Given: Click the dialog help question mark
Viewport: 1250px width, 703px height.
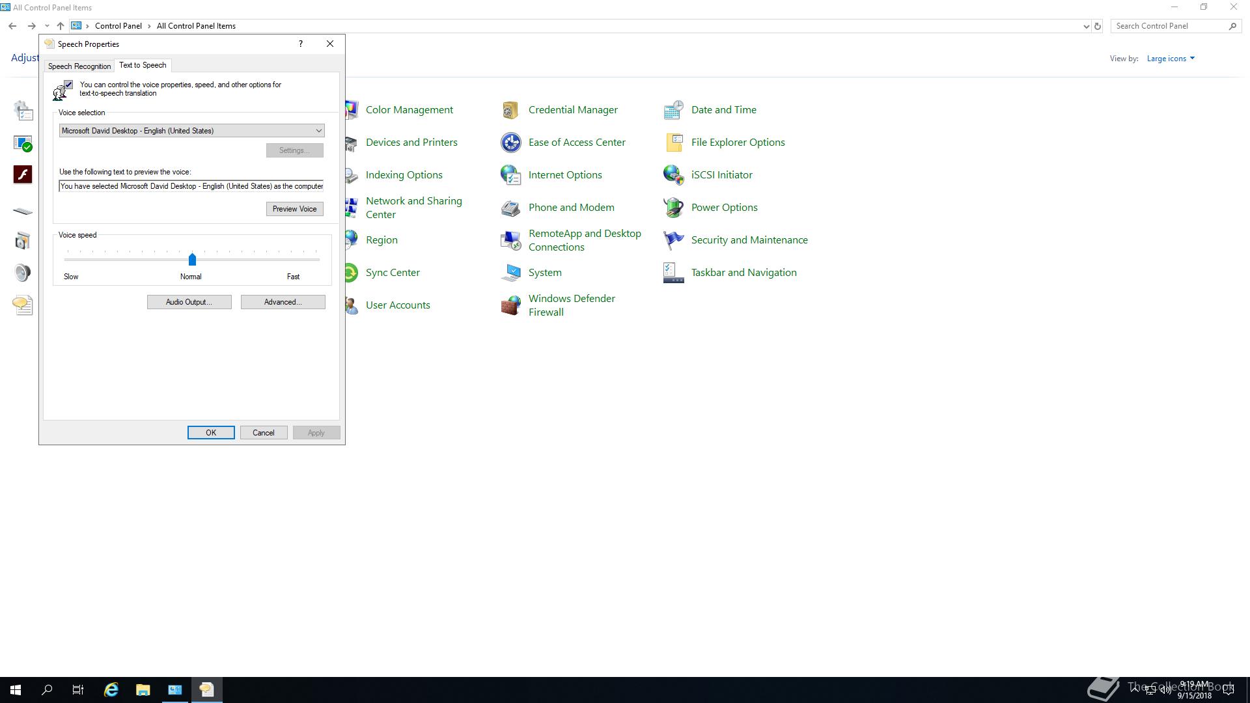Looking at the screenshot, I should [x=300, y=44].
